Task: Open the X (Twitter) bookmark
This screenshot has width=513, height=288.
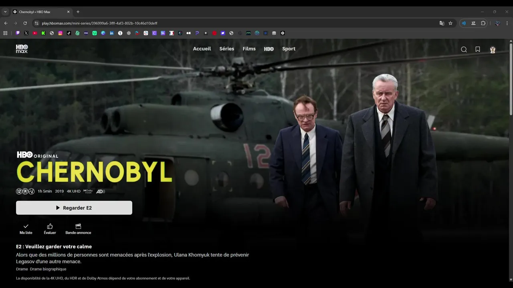Action: click(26, 33)
